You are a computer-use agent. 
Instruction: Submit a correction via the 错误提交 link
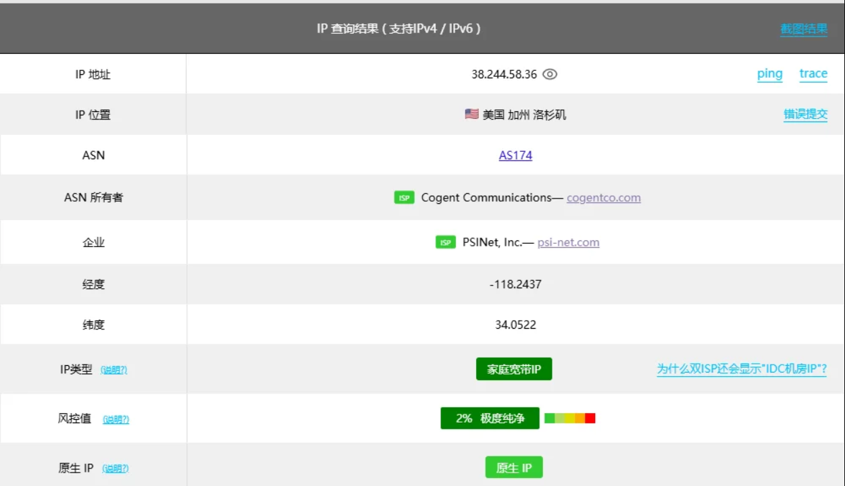coord(806,114)
